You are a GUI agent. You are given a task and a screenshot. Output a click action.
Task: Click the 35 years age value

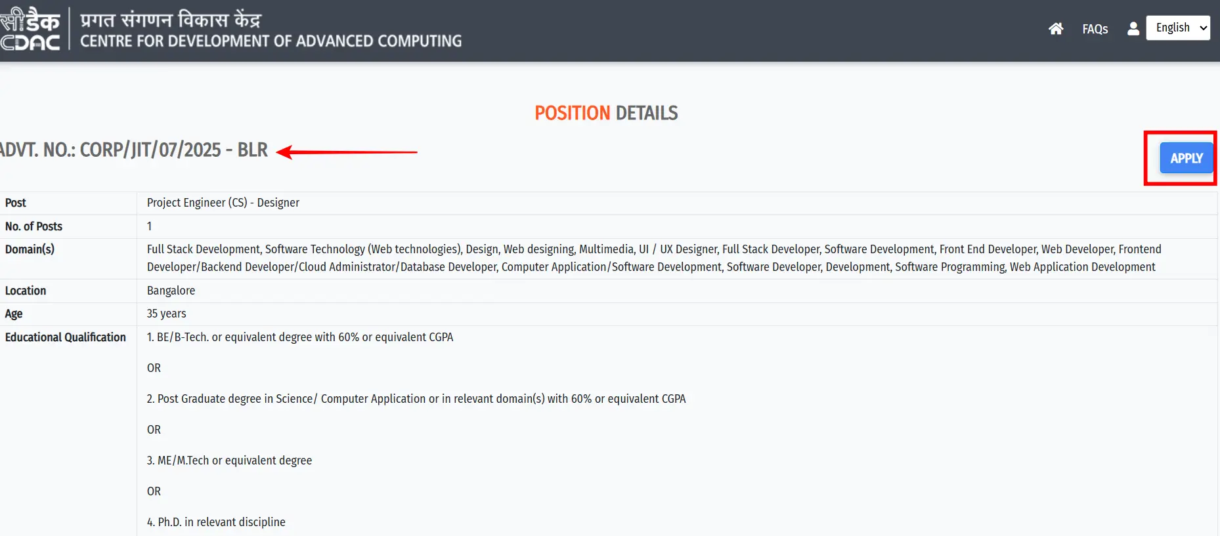click(166, 314)
